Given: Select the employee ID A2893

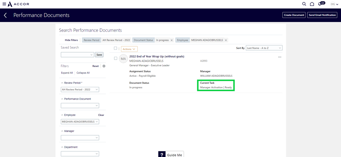Looking at the screenshot, I should click(x=204, y=61).
